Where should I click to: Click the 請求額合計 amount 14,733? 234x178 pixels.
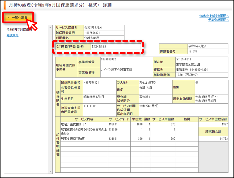(x=213, y=139)
